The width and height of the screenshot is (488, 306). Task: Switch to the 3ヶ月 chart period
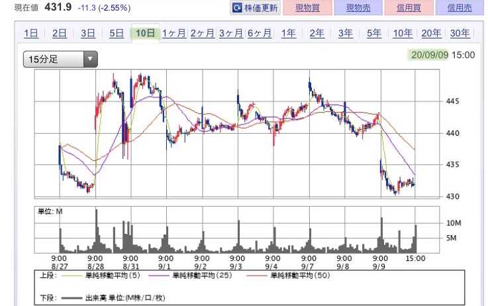[x=231, y=33]
